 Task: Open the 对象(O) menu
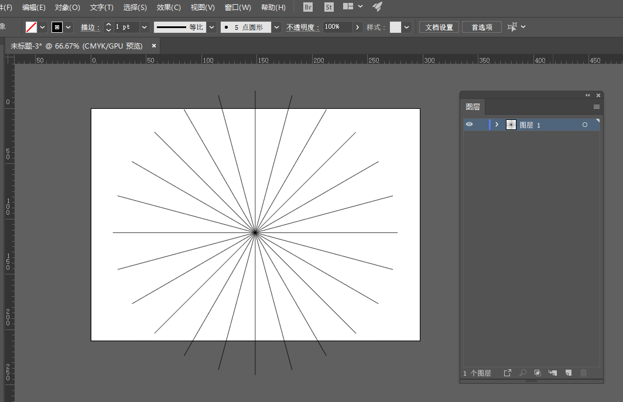[67, 8]
